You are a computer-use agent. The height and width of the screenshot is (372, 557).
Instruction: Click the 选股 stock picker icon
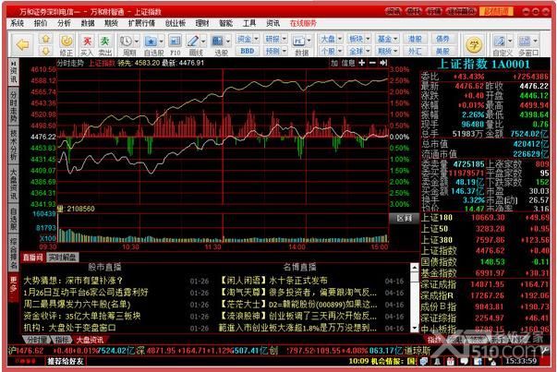(x=217, y=42)
